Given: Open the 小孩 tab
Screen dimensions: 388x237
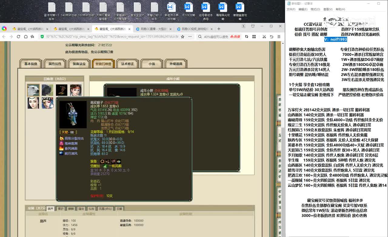Looking at the screenshot, I should pos(152,64).
